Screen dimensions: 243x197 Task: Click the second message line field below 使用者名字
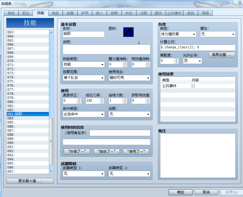coord(107,142)
